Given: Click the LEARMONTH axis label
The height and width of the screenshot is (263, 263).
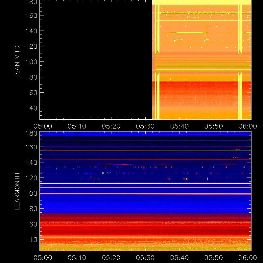Looking at the screenshot, I should pyautogui.click(x=17, y=191).
